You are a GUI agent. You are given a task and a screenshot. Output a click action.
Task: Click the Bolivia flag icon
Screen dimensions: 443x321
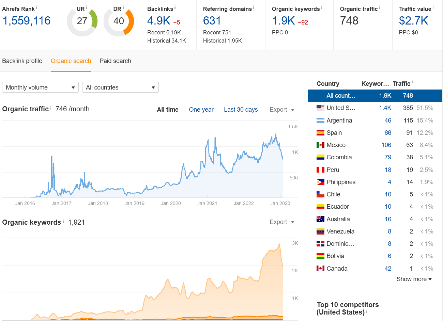pyautogui.click(x=320, y=256)
